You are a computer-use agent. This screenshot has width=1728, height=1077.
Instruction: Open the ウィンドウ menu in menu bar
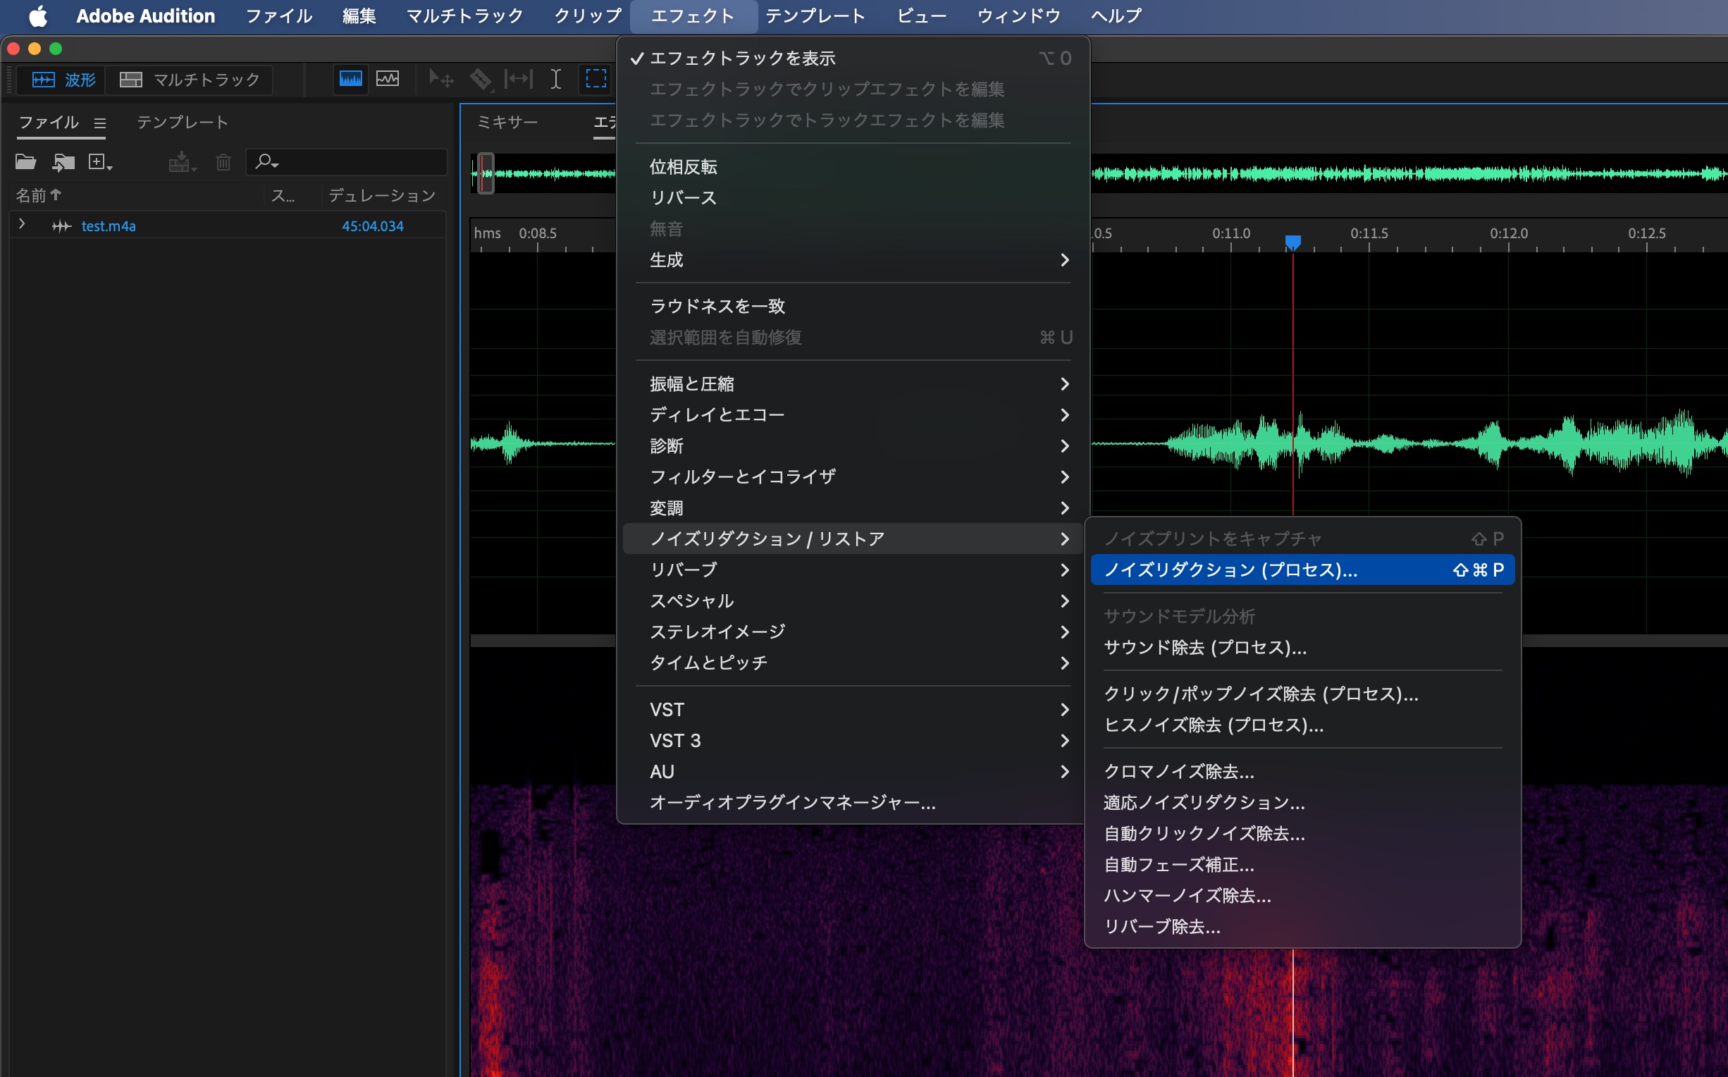coord(1019,16)
